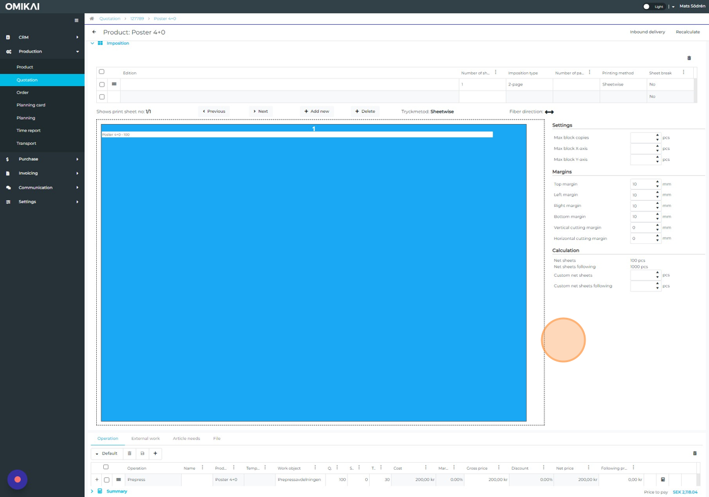Screen dimensions: 709x497
Task: Click calculator icon in the Prepress row
Action: click(x=663, y=480)
